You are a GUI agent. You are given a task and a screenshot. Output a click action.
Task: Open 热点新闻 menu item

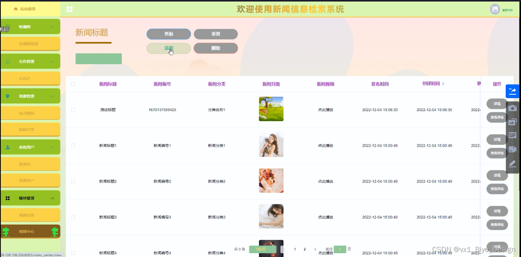tap(30, 113)
